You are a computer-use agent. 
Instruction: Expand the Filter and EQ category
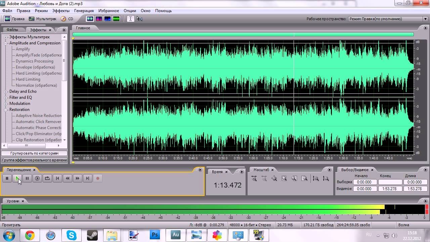(6, 98)
